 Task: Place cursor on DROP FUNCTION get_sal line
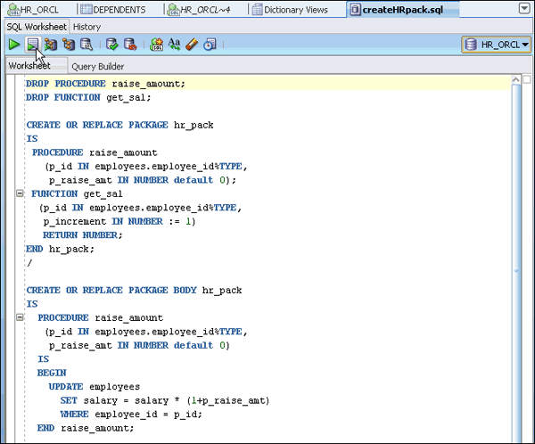(x=89, y=97)
